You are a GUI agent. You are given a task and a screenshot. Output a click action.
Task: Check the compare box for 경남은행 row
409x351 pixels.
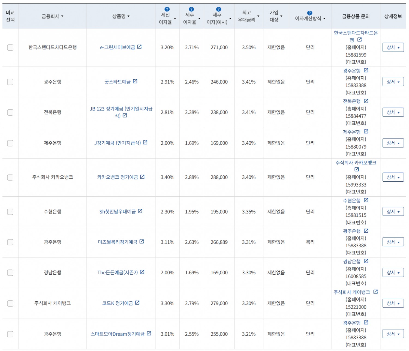tap(10, 273)
